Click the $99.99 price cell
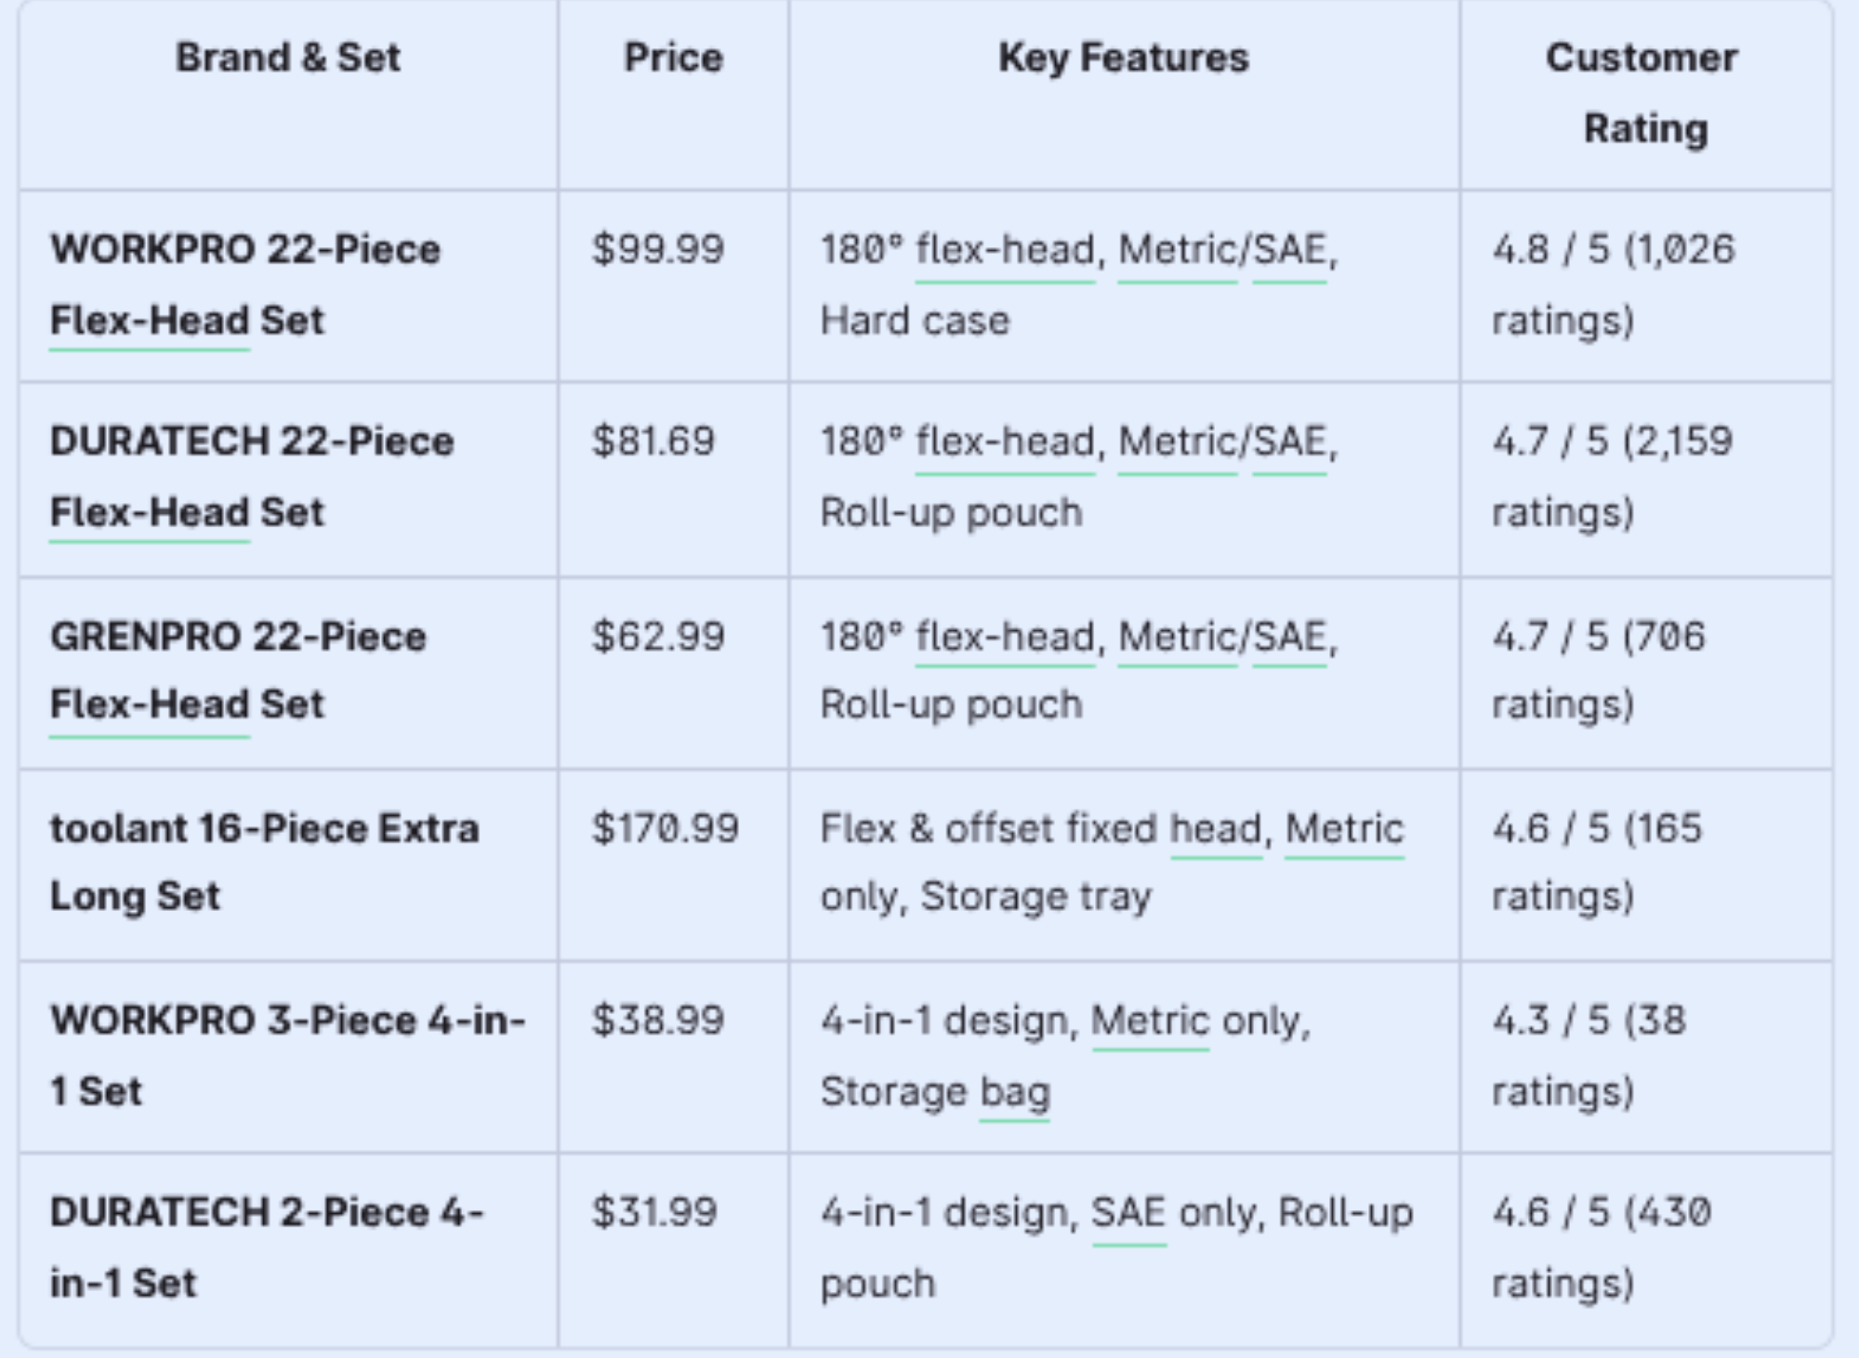1859x1358 pixels. [x=658, y=249]
